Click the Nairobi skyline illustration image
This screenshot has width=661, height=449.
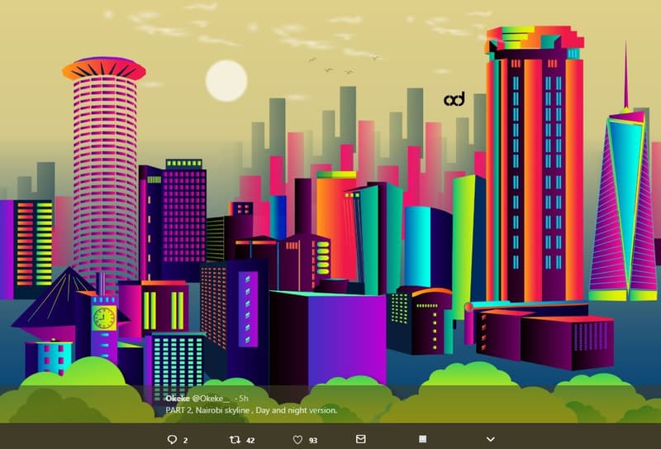click(x=330, y=211)
